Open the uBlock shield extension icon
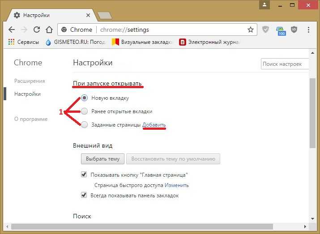The height and width of the screenshot is (234, 320). point(294,30)
